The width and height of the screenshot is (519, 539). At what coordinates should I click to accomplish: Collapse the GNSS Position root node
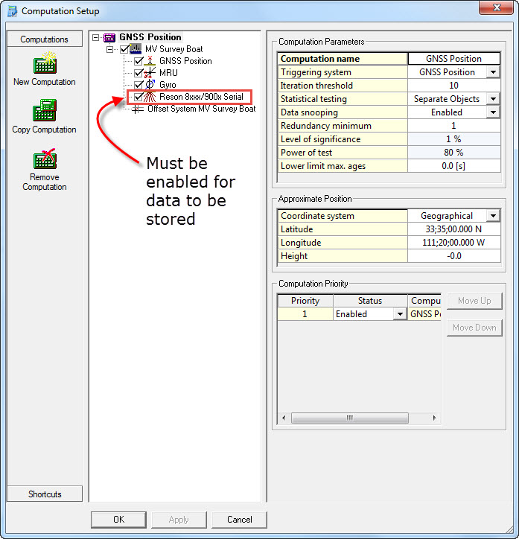click(x=96, y=37)
